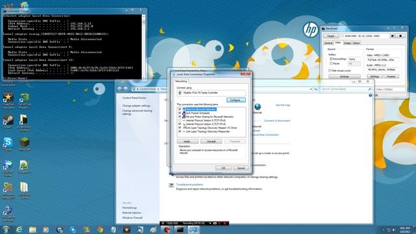This screenshot has width=416, height=234.
Task: Click Connect or disconnect link
Action: pos(277,121)
